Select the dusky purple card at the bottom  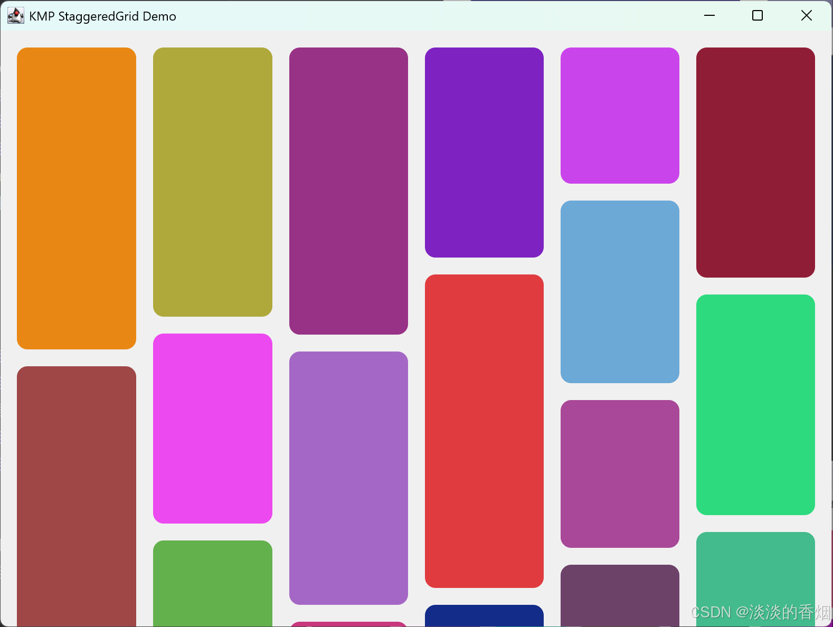(620, 596)
